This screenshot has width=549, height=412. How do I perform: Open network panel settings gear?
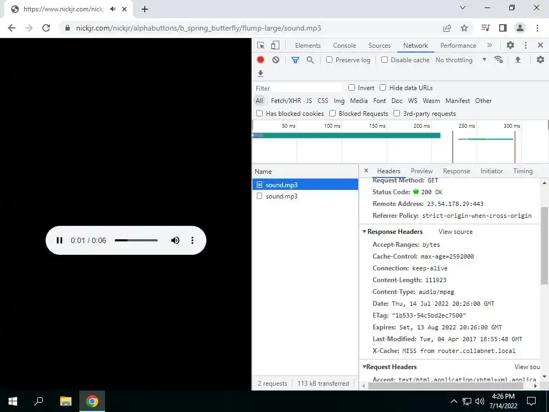[x=540, y=60]
